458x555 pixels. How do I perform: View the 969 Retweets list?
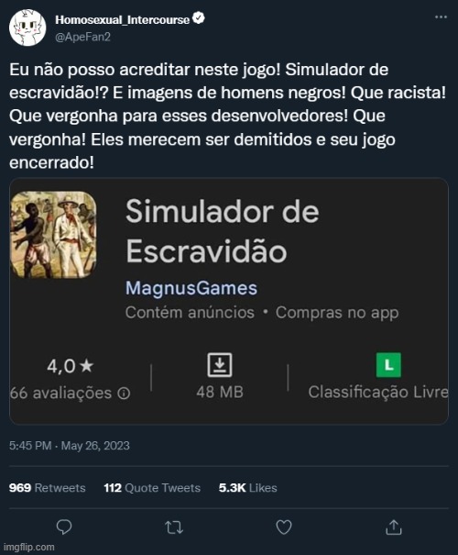[x=48, y=488]
